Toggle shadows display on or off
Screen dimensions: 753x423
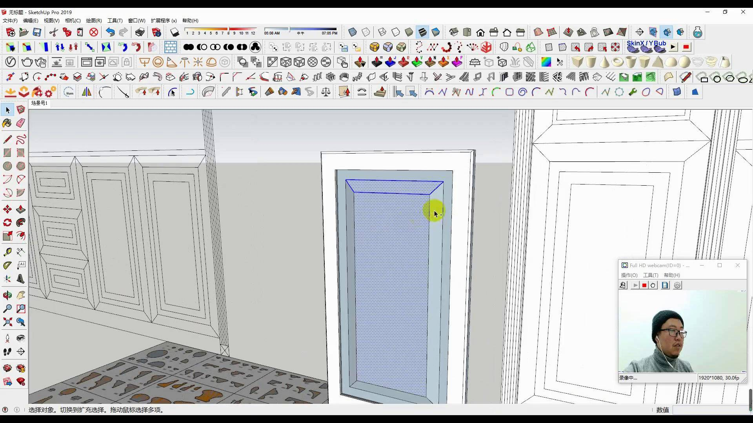tap(175, 32)
